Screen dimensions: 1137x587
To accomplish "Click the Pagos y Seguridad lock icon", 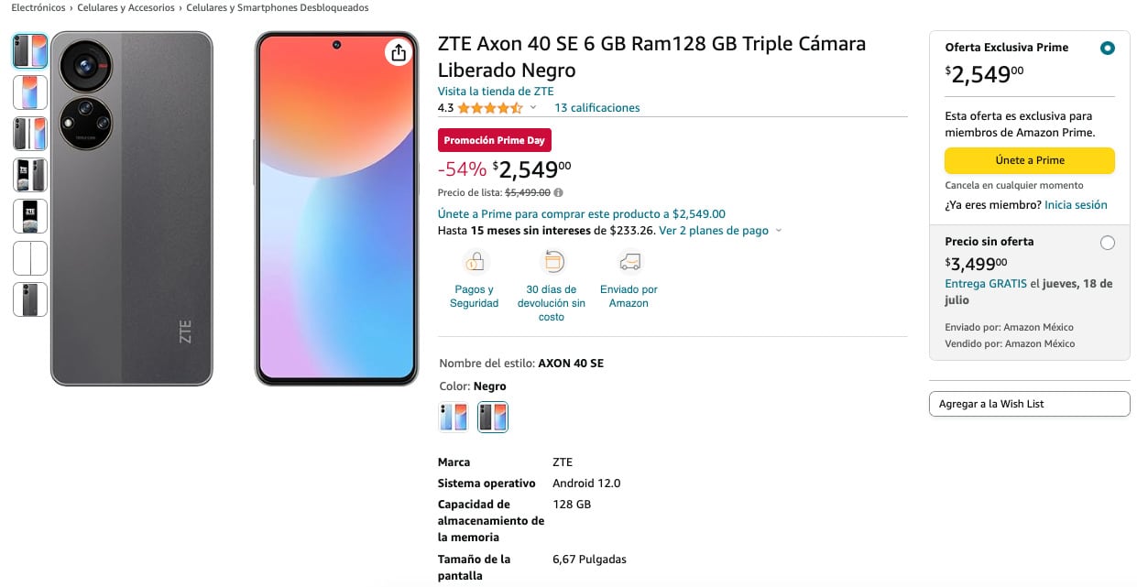I will 474,263.
